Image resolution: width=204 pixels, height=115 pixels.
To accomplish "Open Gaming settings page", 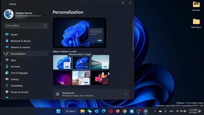I will point(26,79).
